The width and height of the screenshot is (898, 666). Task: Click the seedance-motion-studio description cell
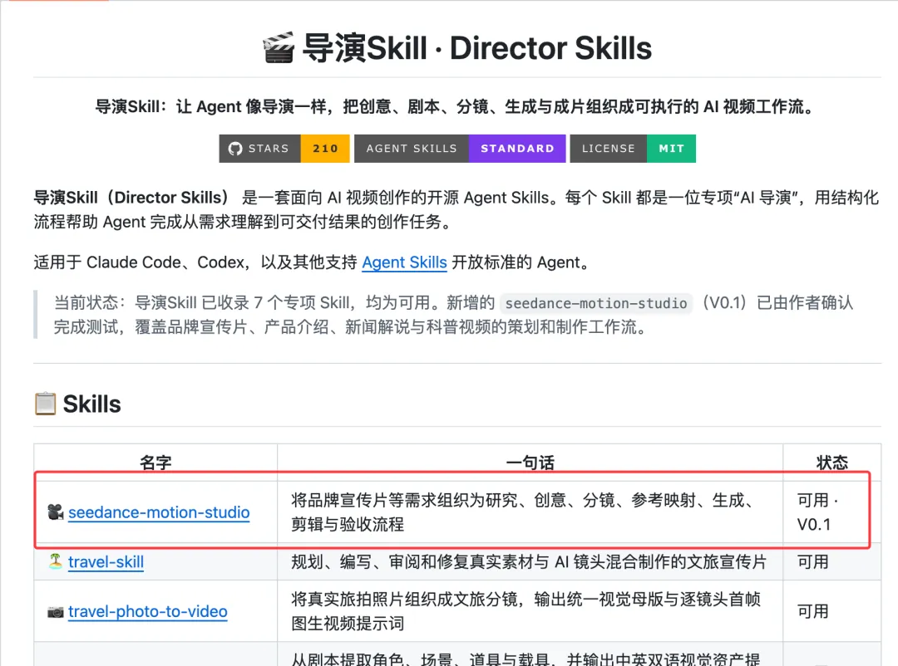click(x=530, y=512)
